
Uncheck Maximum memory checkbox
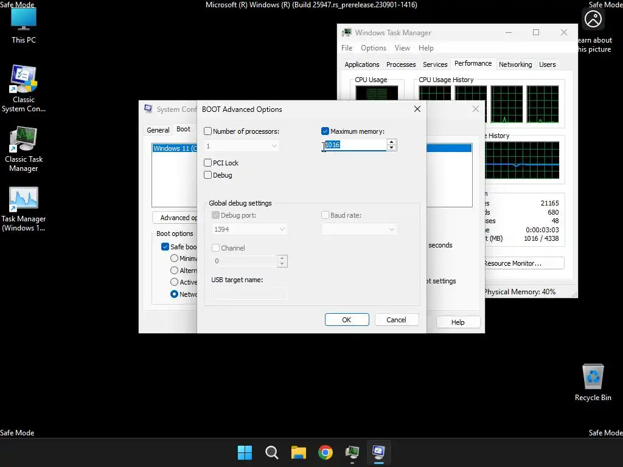(325, 131)
